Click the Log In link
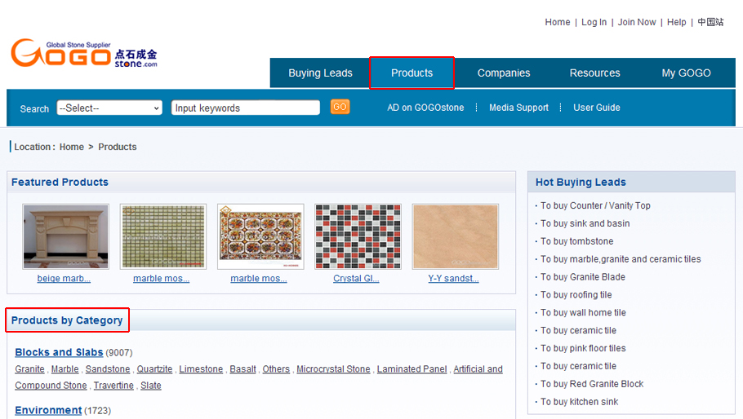This screenshot has width=743, height=419. point(594,22)
